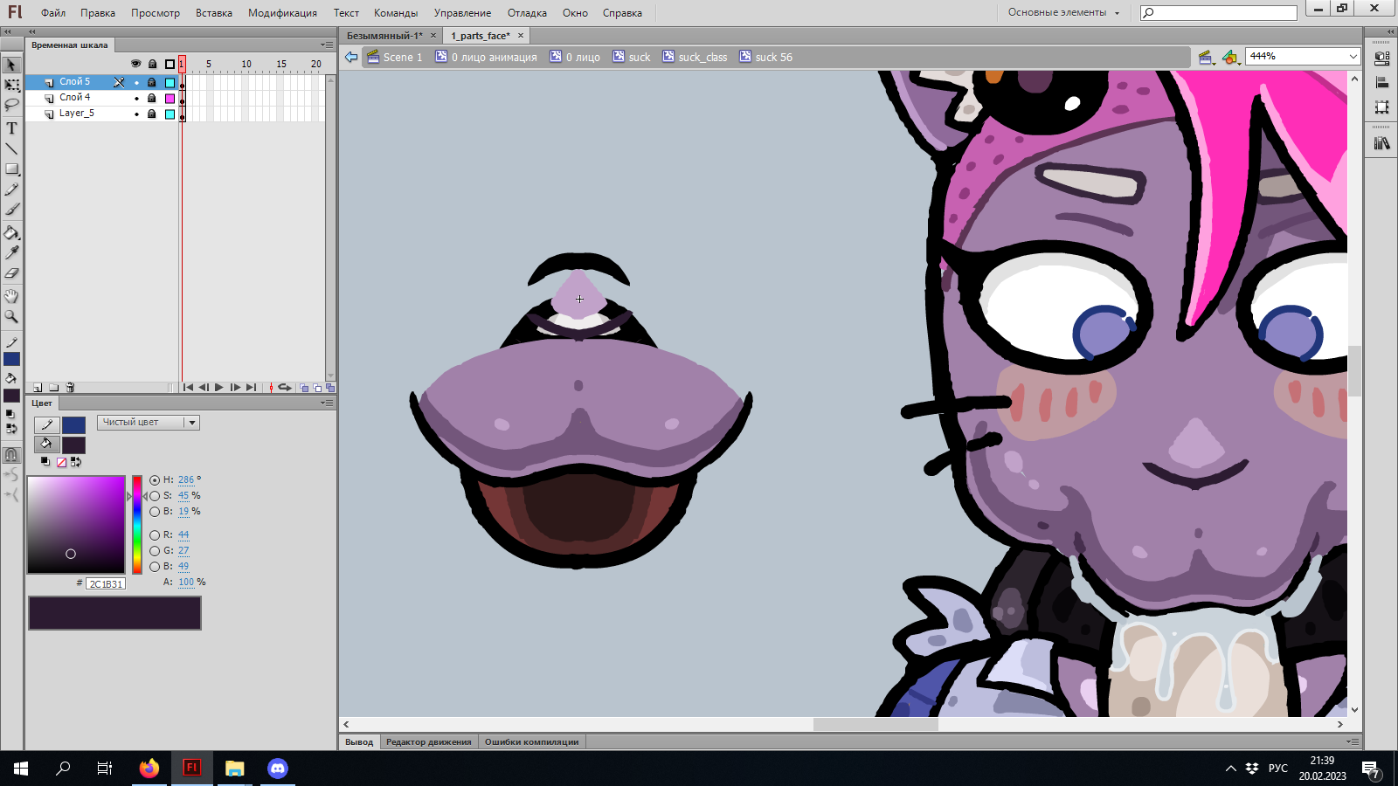The image size is (1398, 786).
Task: Select the Brush tool
Action: (x=11, y=210)
